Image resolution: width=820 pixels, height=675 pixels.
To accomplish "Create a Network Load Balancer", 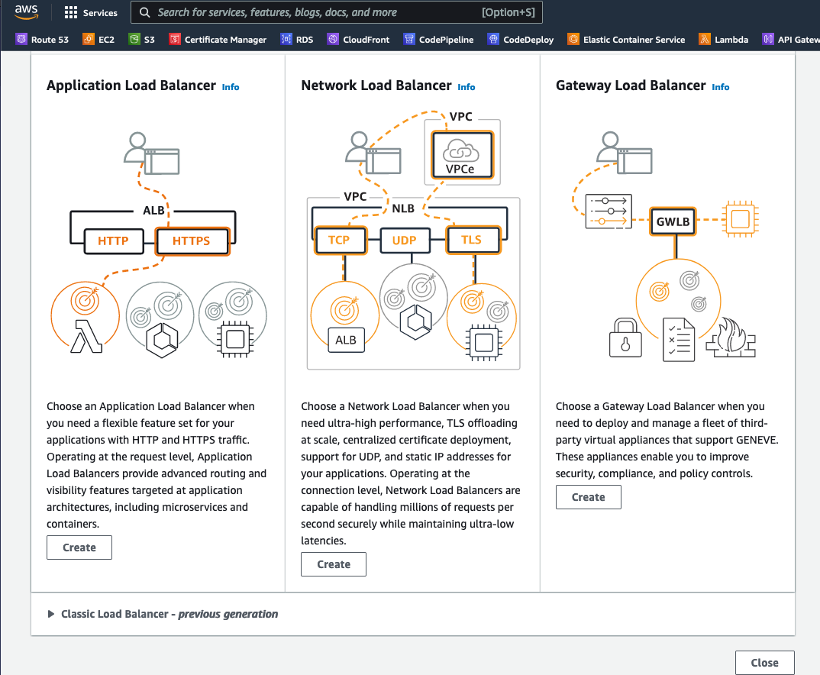I will [x=334, y=564].
